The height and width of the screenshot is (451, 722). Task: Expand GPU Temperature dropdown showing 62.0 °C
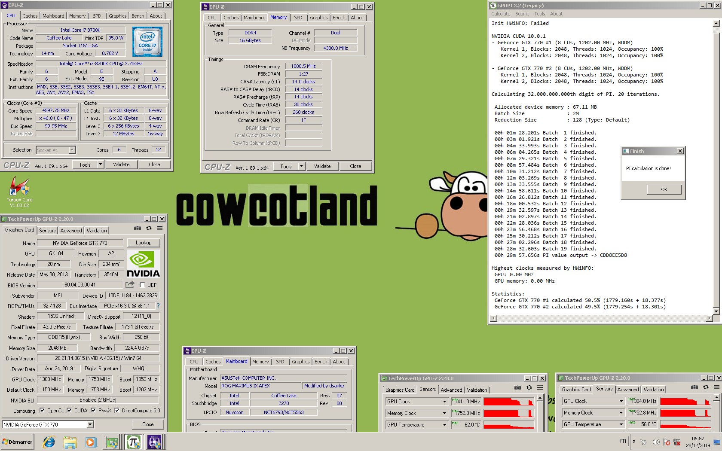tap(444, 425)
